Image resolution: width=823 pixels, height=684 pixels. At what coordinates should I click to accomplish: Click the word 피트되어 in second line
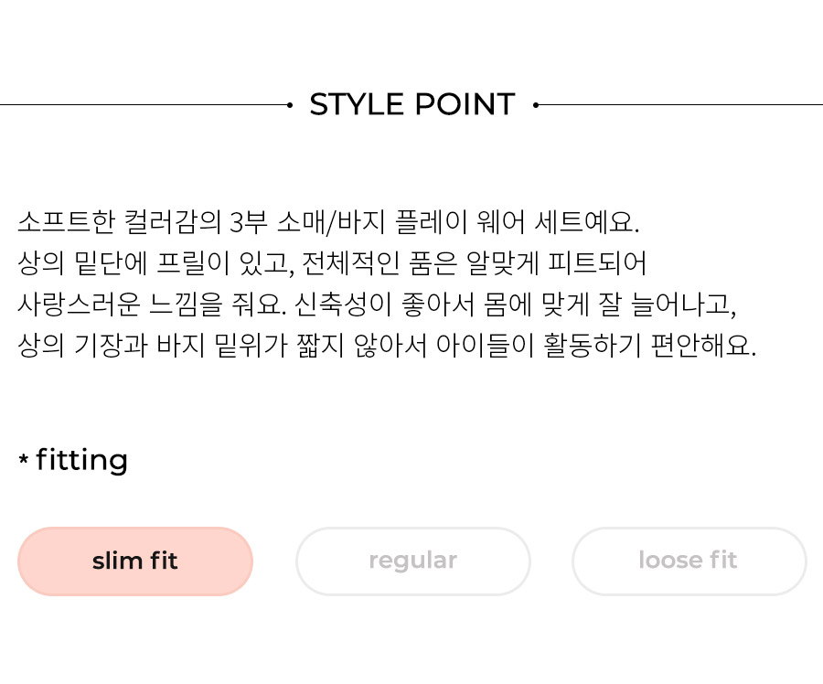click(597, 263)
